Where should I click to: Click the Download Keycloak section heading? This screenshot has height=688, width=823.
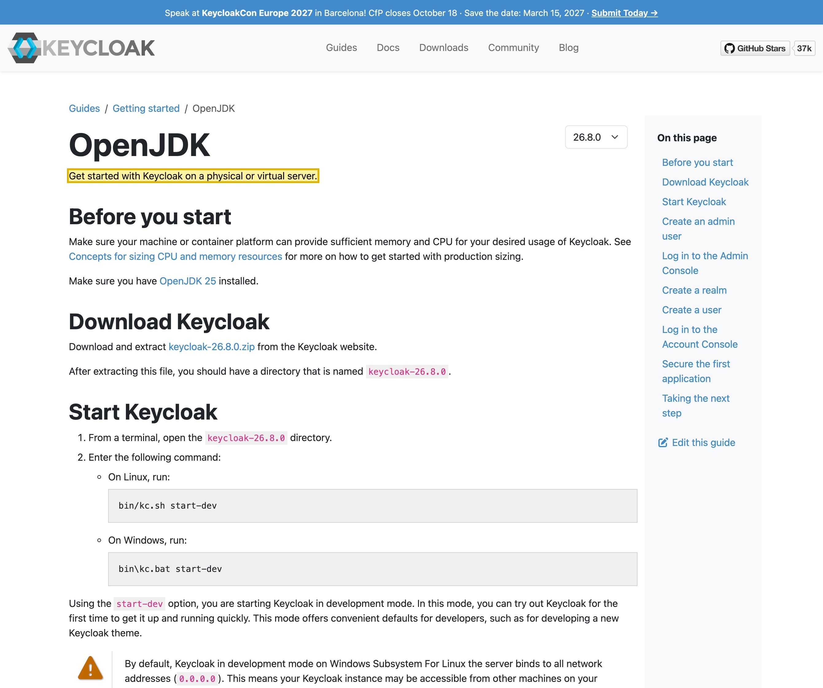169,322
